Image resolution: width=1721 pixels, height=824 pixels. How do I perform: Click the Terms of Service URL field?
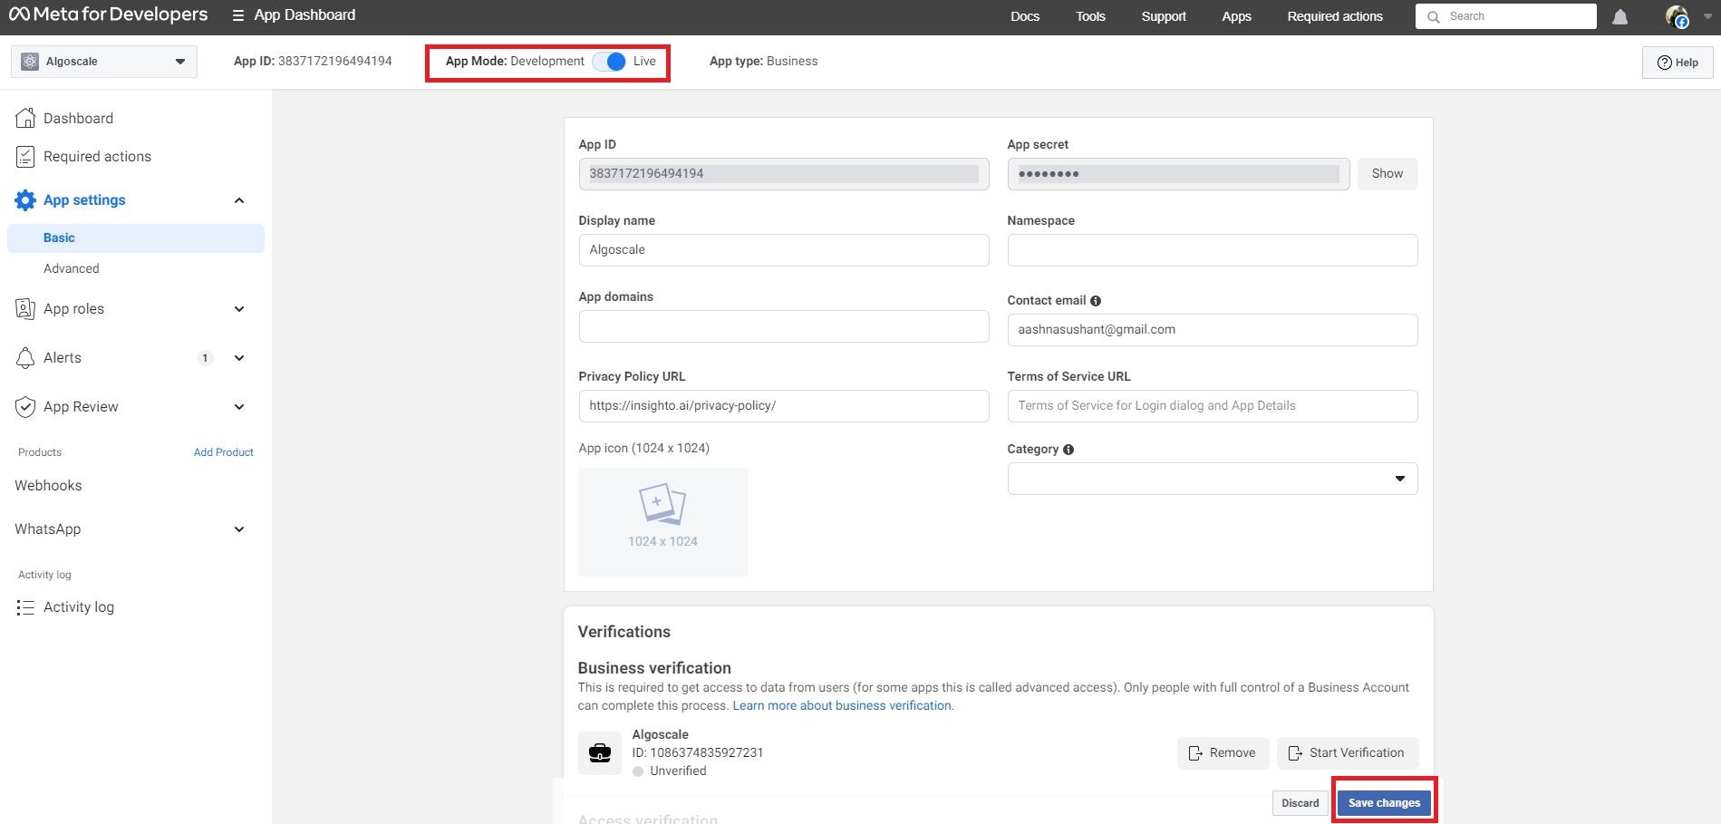(1213, 406)
